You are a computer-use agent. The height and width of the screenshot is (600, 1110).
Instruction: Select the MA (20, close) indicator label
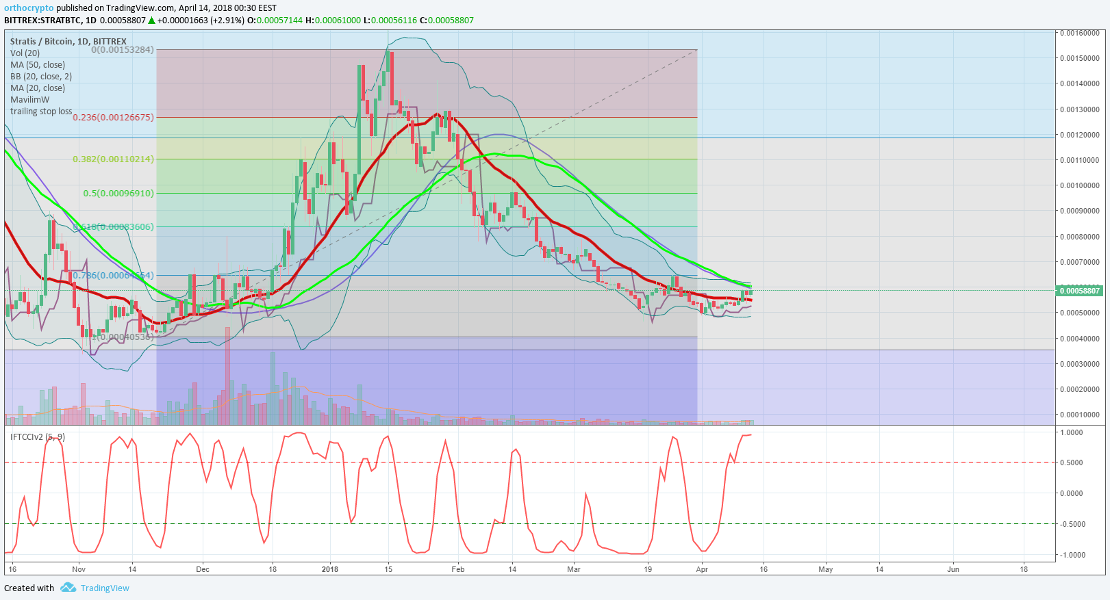pyautogui.click(x=38, y=88)
